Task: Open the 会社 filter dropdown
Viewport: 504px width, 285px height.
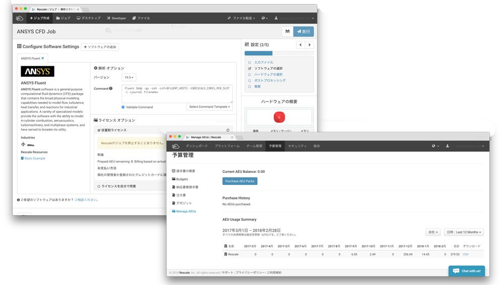Action: point(433,232)
